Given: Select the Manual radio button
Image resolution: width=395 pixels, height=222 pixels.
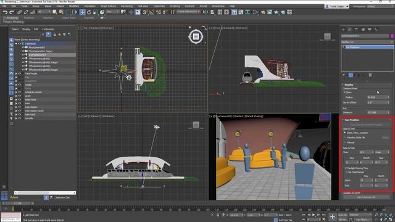Looking at the screenshot, I should [345, 142].
